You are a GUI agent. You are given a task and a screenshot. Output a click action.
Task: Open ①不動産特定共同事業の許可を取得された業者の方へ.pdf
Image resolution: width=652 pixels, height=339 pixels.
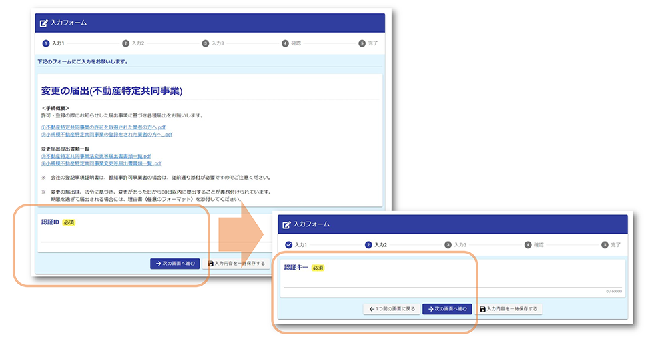tap(103, 127)
